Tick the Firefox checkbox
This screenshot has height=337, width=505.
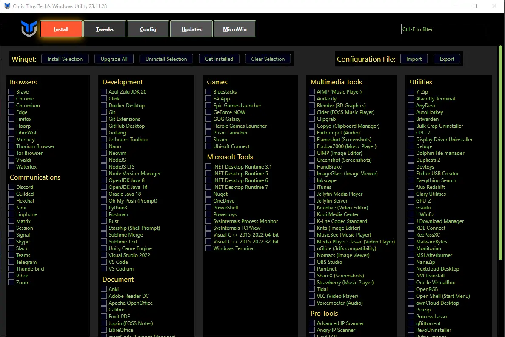pos(11,119)
